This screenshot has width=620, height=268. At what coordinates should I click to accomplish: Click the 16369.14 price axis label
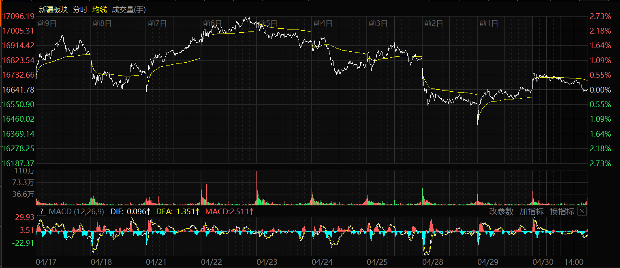(18, 133)
